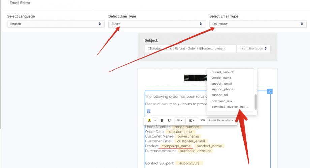This screenshot has height=168, width=310.
Task: Open the font size 16 dropdown
Action: pos(180,120)
